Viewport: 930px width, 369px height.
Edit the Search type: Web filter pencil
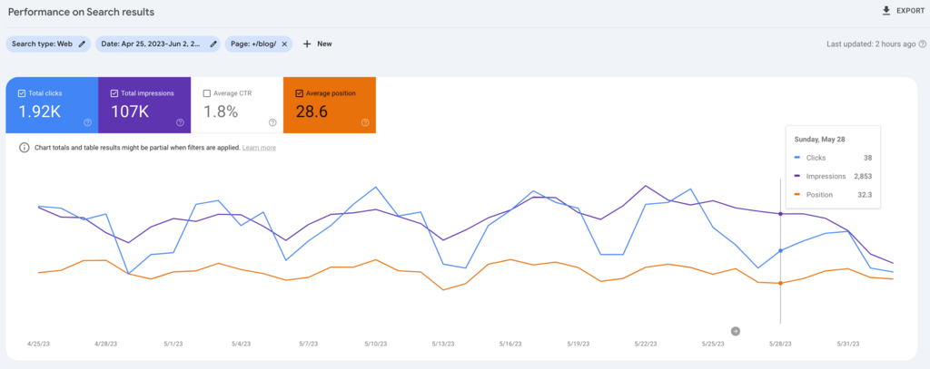(82, 44)
